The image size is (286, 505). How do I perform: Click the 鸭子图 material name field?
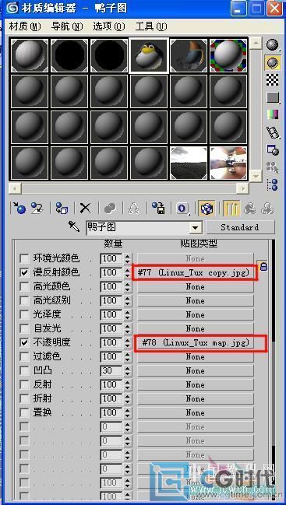tap(138, 228)
